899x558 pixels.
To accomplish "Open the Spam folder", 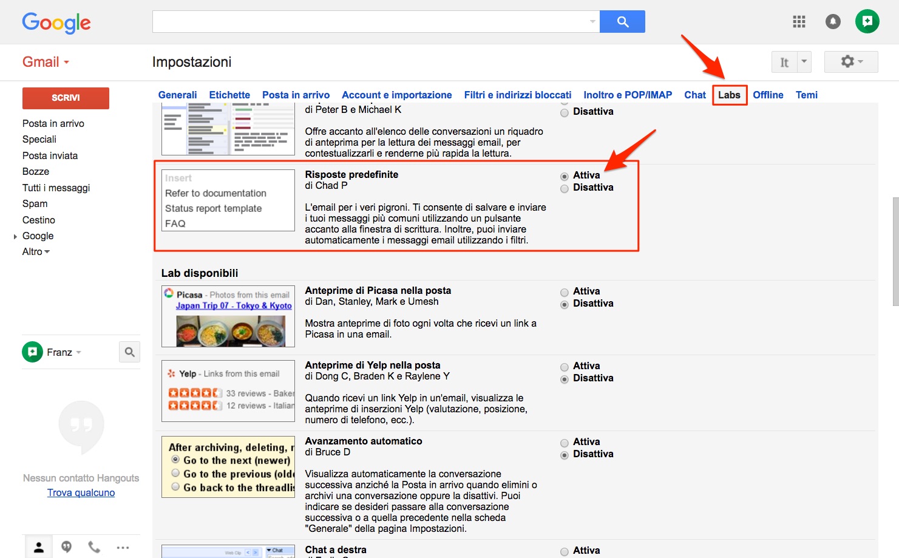I will coord(35,203).
